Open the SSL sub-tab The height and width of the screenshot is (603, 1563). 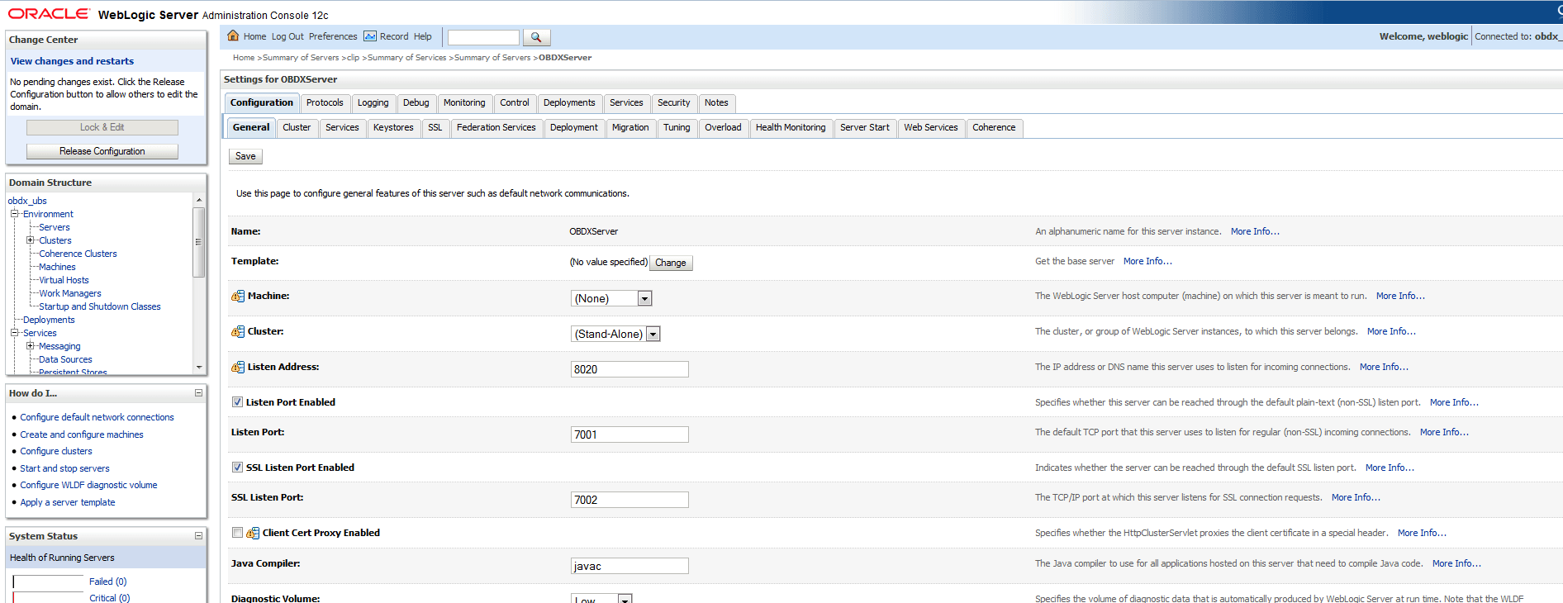(435, 127)
